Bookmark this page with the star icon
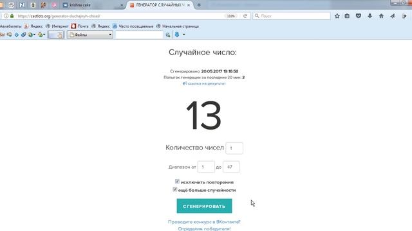The width and height of the screenshot is (412, 231). tap(337, 16)
